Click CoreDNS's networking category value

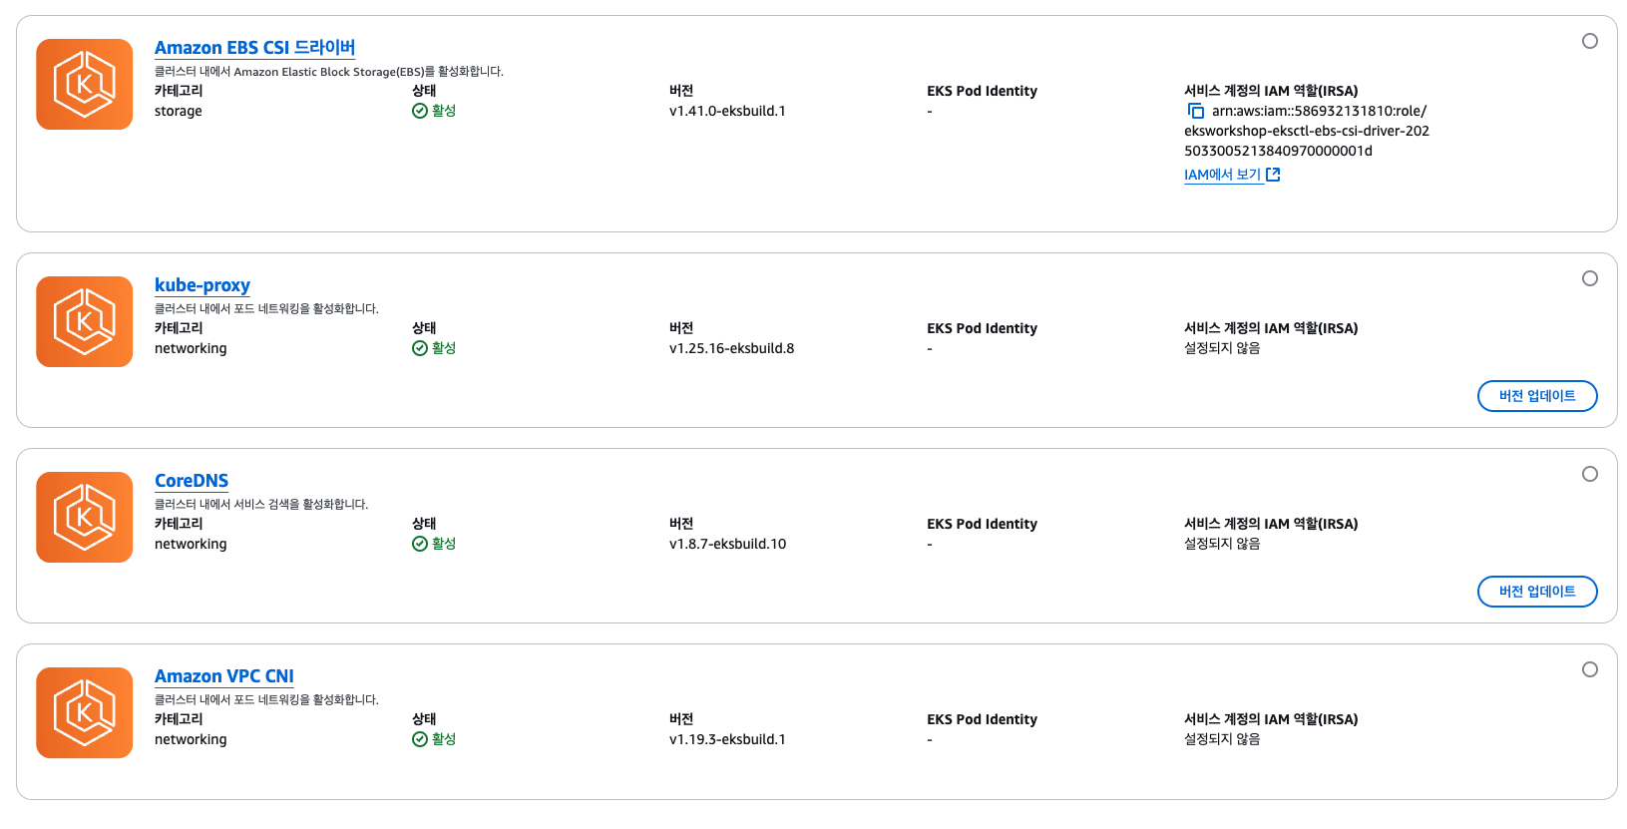tap(191, 544)
